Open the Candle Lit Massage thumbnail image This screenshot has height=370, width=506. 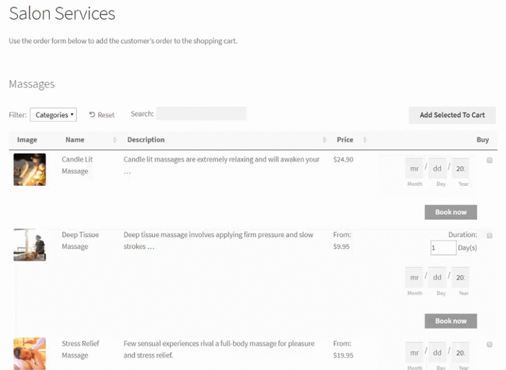(29, 169)
